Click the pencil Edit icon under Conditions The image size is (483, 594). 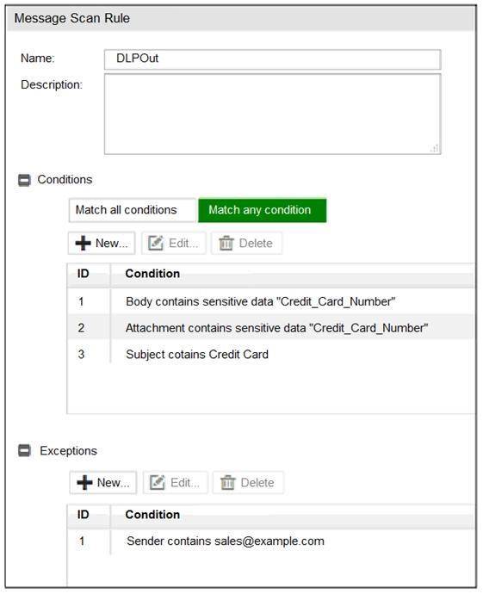pos(155,244)
